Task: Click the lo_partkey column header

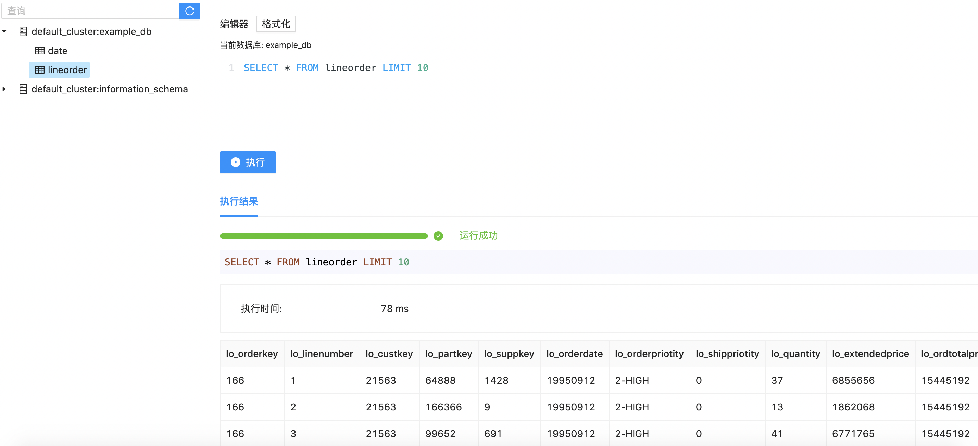Action: pyautogui.click(x=448, y=354)
